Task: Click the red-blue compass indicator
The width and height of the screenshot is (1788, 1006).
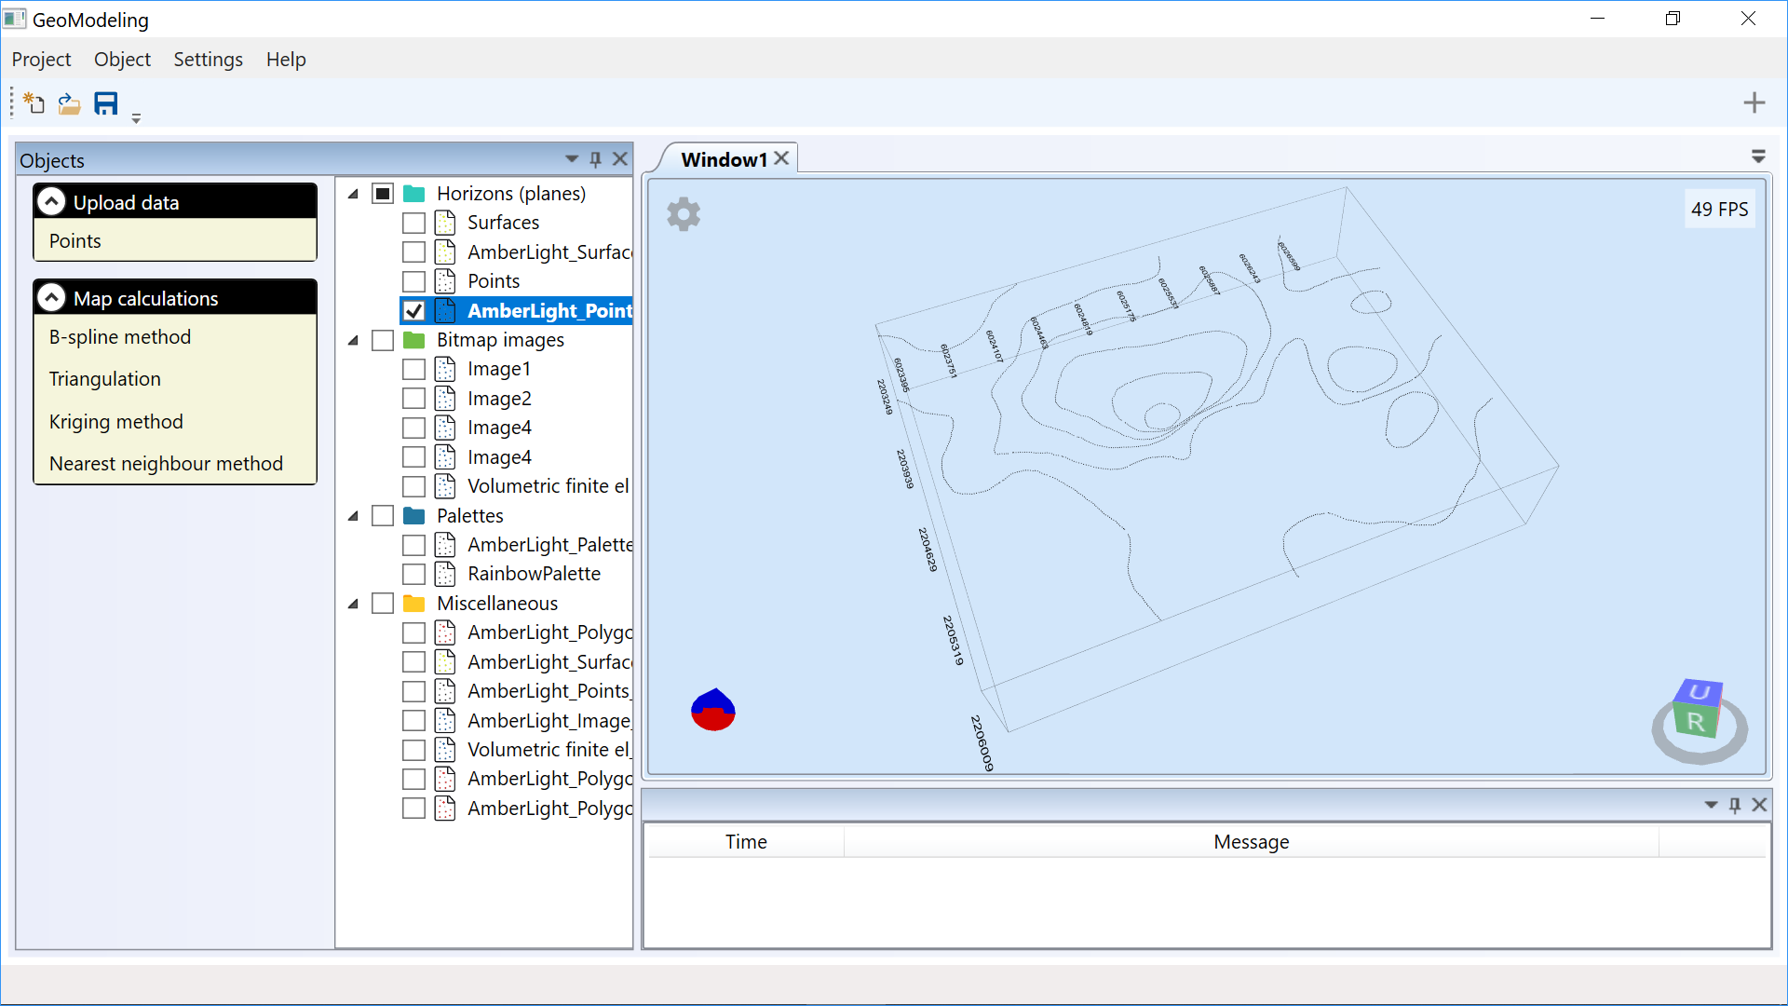Action: [x=713, y=710]
